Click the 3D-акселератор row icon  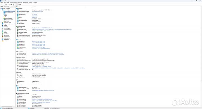pos(18,47)
